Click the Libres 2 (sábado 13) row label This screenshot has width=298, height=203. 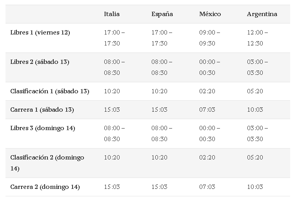[40, 62]
